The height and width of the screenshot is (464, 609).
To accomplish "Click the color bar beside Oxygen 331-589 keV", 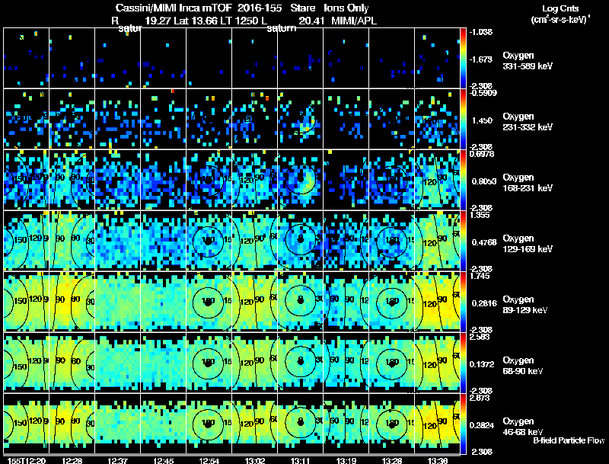I will [463, 58].
